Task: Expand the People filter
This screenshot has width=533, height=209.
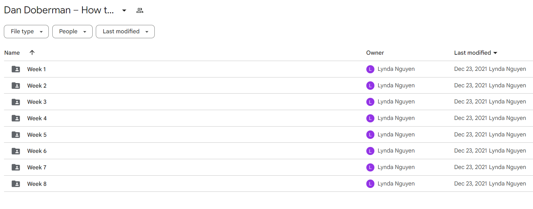Action: pyautogui.click(x=72, y=32)
